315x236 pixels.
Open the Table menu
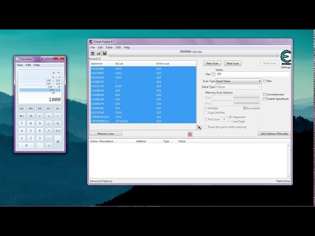109,47
